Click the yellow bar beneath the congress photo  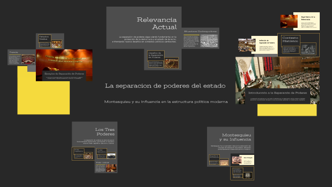pos(287,110)
